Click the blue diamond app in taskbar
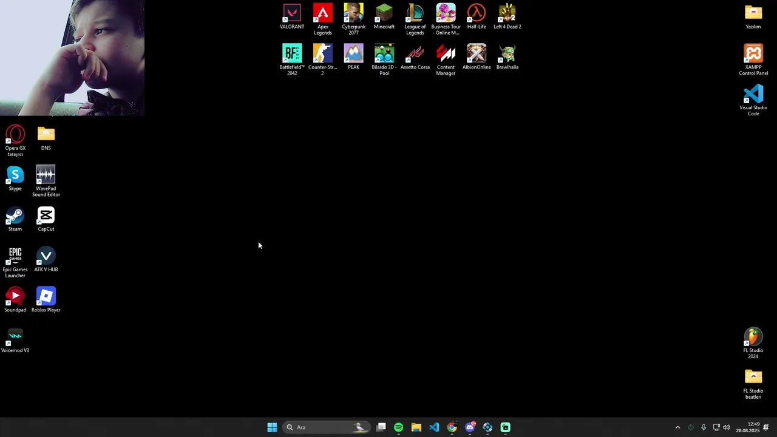 (x=487, y=427)
